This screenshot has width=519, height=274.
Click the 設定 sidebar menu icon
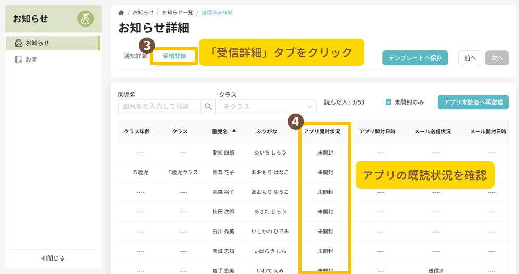click(19, 59)
